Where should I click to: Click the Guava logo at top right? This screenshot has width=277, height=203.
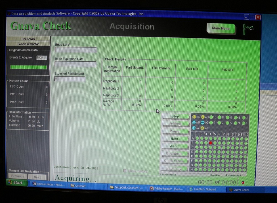pyautogui.click(x=248, y=29)
